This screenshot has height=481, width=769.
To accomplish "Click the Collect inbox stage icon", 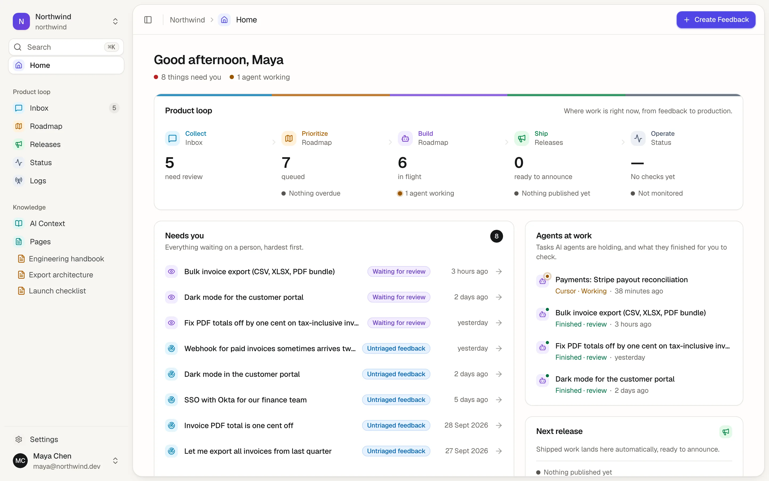I will coord(172,138).
